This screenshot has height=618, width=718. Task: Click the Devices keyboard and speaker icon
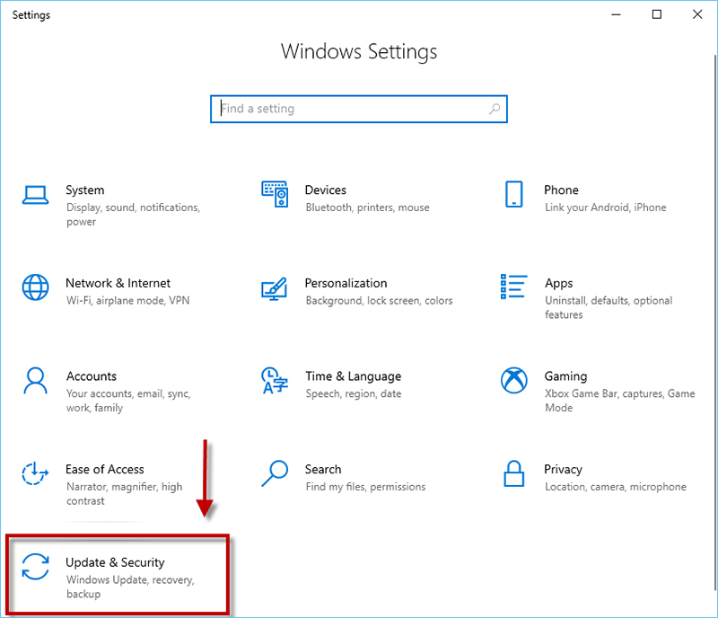(x=275, y=194)
